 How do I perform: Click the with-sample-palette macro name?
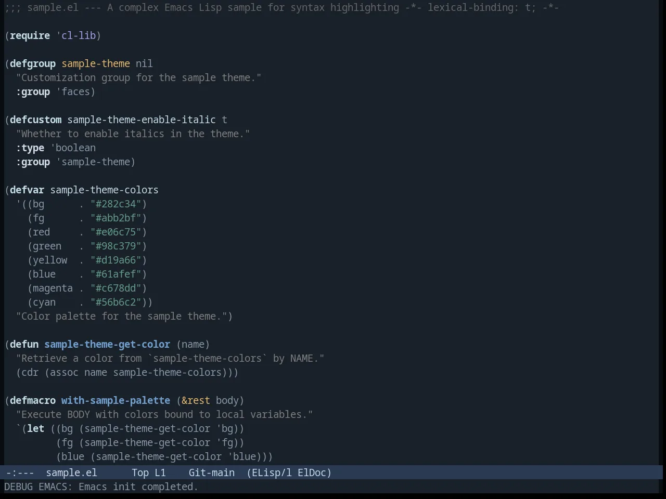click(116, 400)
